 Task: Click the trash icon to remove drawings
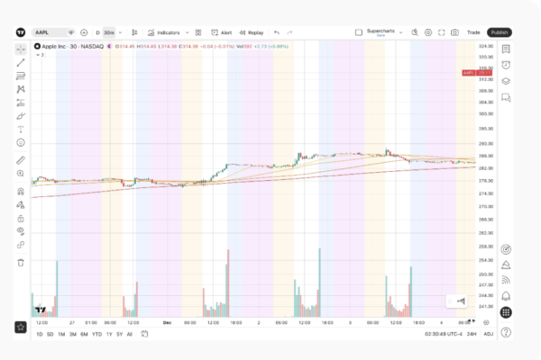tap(21, 263)
